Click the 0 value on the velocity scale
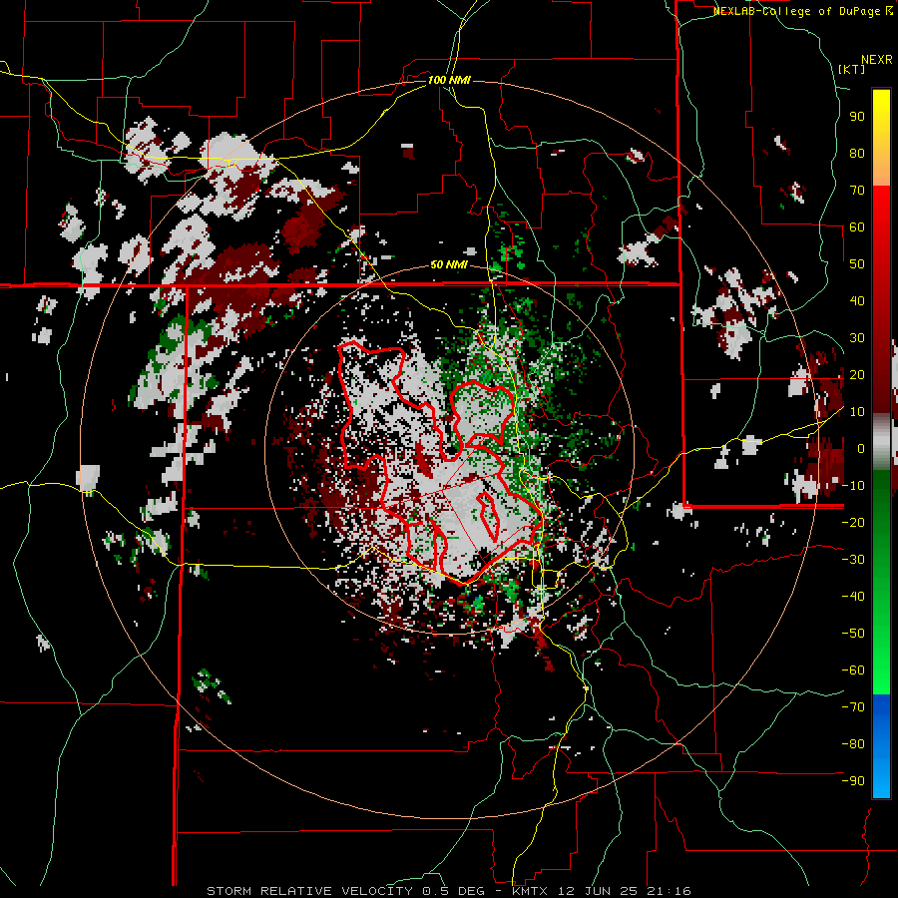898x898 pixels. (x=861, y=448)
